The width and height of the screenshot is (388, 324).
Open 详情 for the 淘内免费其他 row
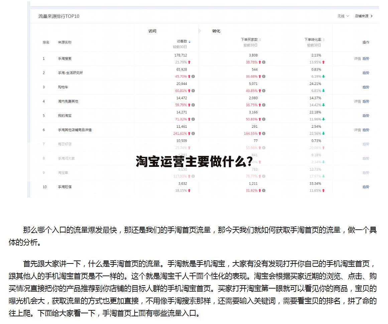357,102
